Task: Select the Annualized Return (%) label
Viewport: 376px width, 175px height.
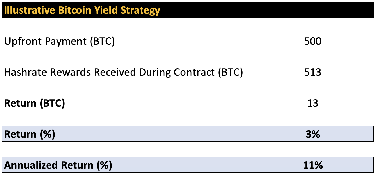Action: tap(58, 166)
